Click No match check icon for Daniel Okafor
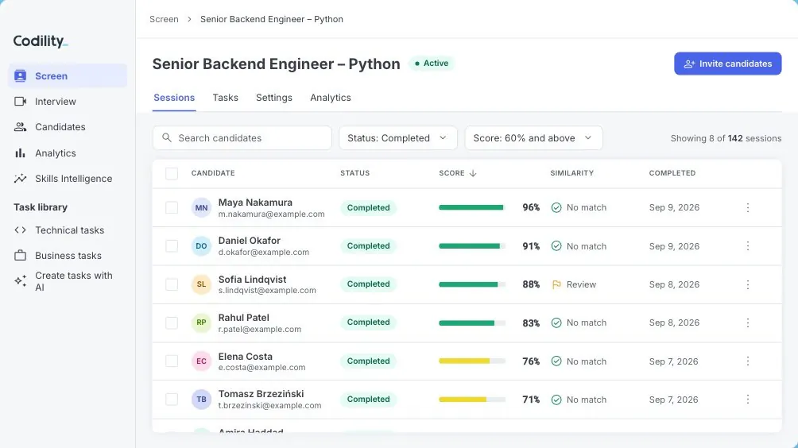 [x=556, y=246]
